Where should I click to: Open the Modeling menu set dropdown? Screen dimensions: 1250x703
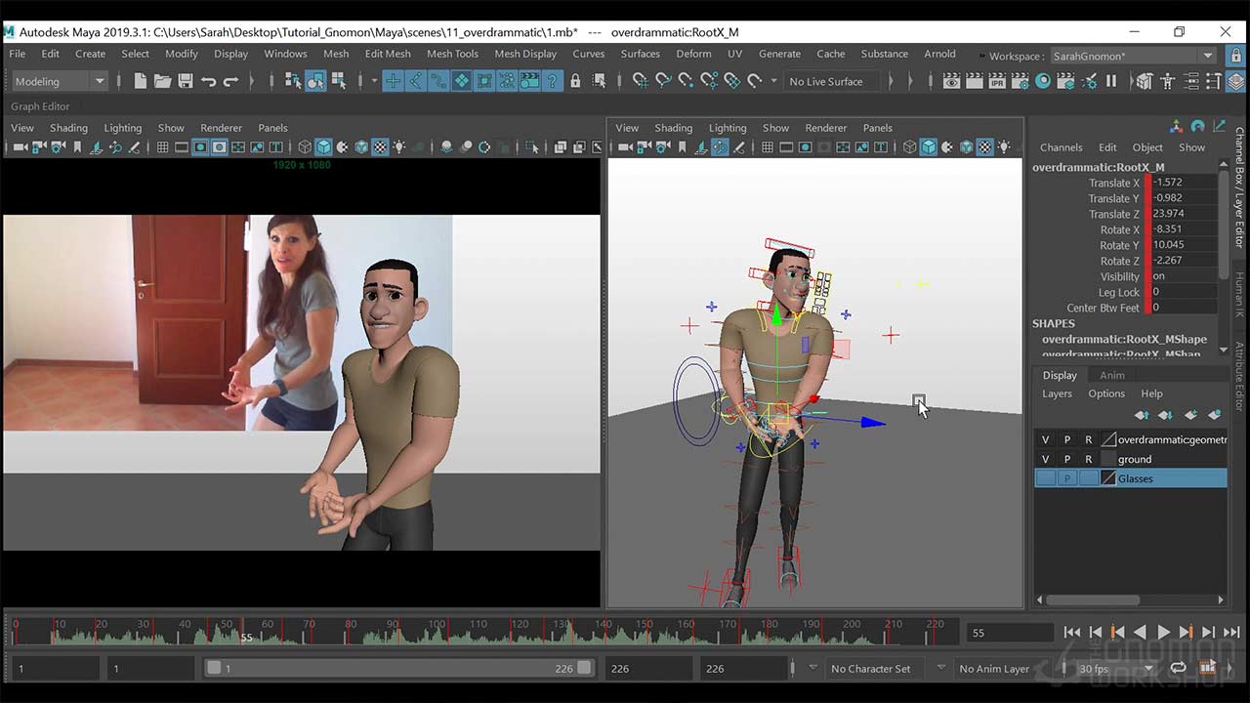coord(59,82)
